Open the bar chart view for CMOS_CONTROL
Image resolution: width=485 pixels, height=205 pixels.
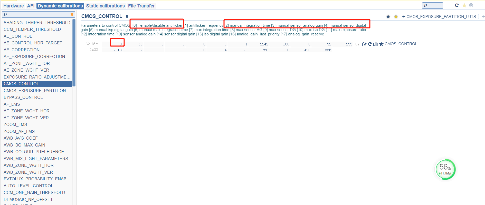click(375, 44)
